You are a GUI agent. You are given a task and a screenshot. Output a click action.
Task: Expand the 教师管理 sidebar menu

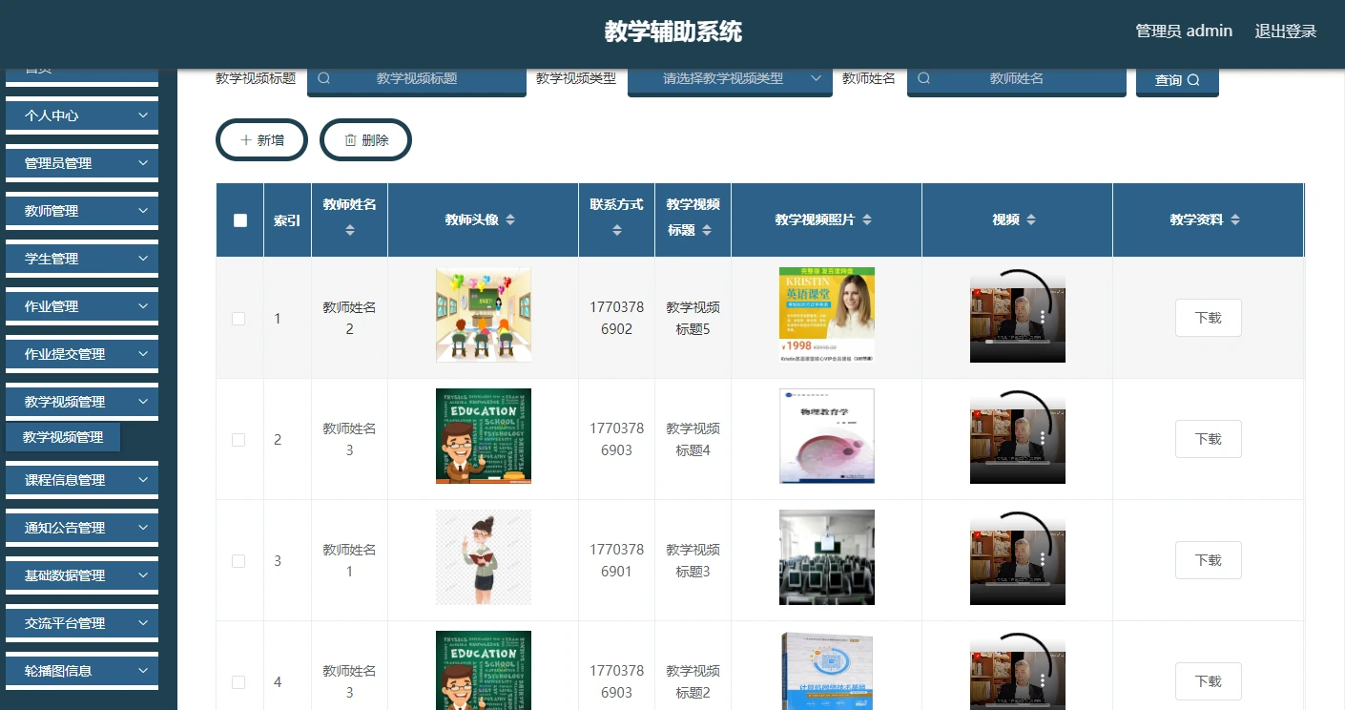click(x=81, y=210)
